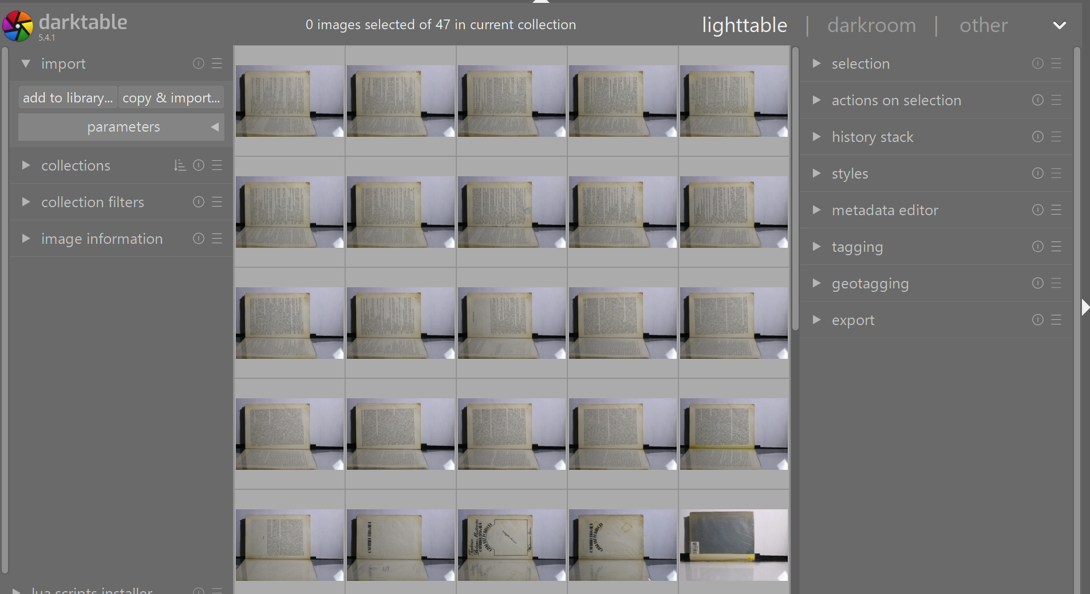Click the add to library button

tap(68, 98)
